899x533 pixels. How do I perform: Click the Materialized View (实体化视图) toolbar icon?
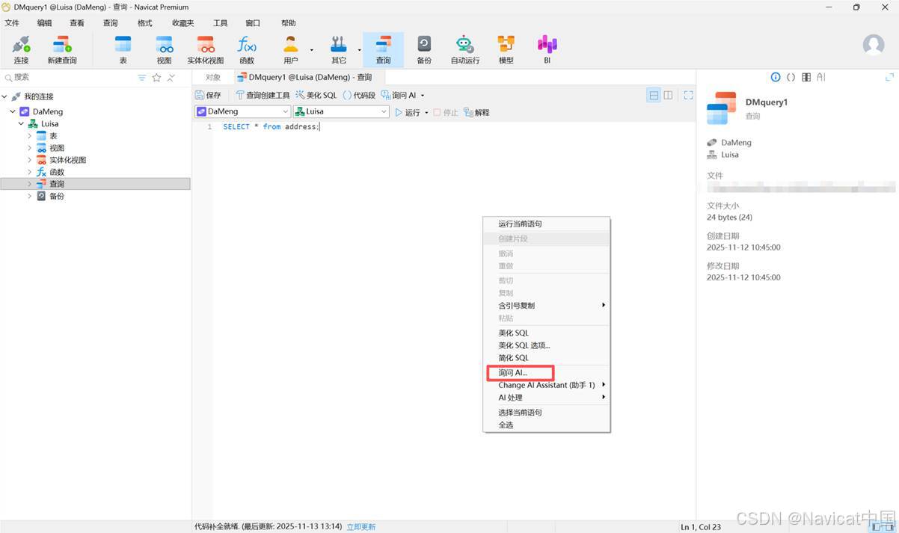(x=205, y=49)
